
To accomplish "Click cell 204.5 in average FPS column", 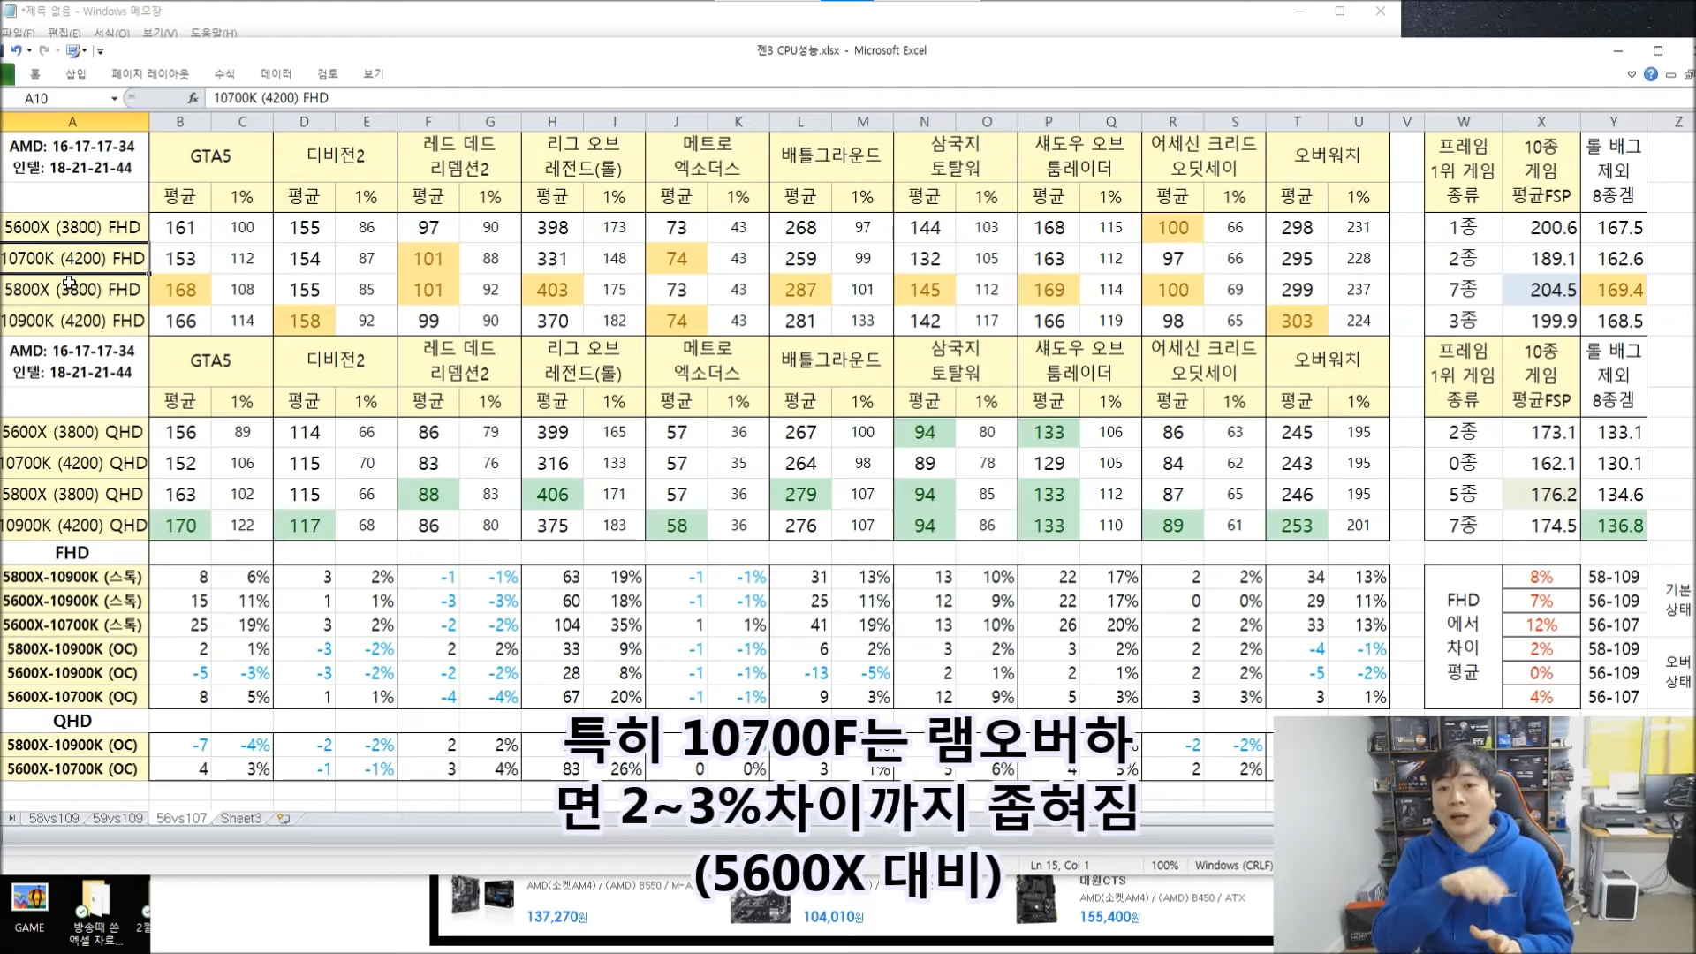I will click(x=1541, y=290).
